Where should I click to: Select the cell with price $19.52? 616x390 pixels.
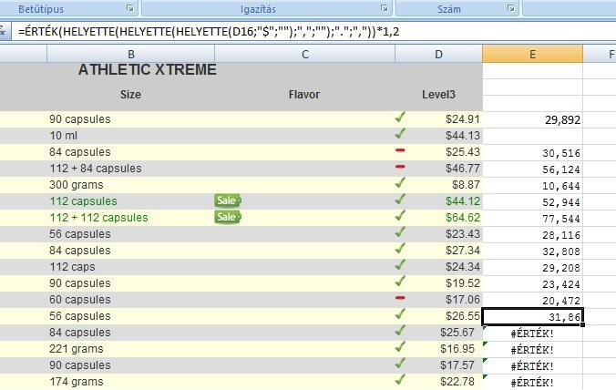[439, 283]
